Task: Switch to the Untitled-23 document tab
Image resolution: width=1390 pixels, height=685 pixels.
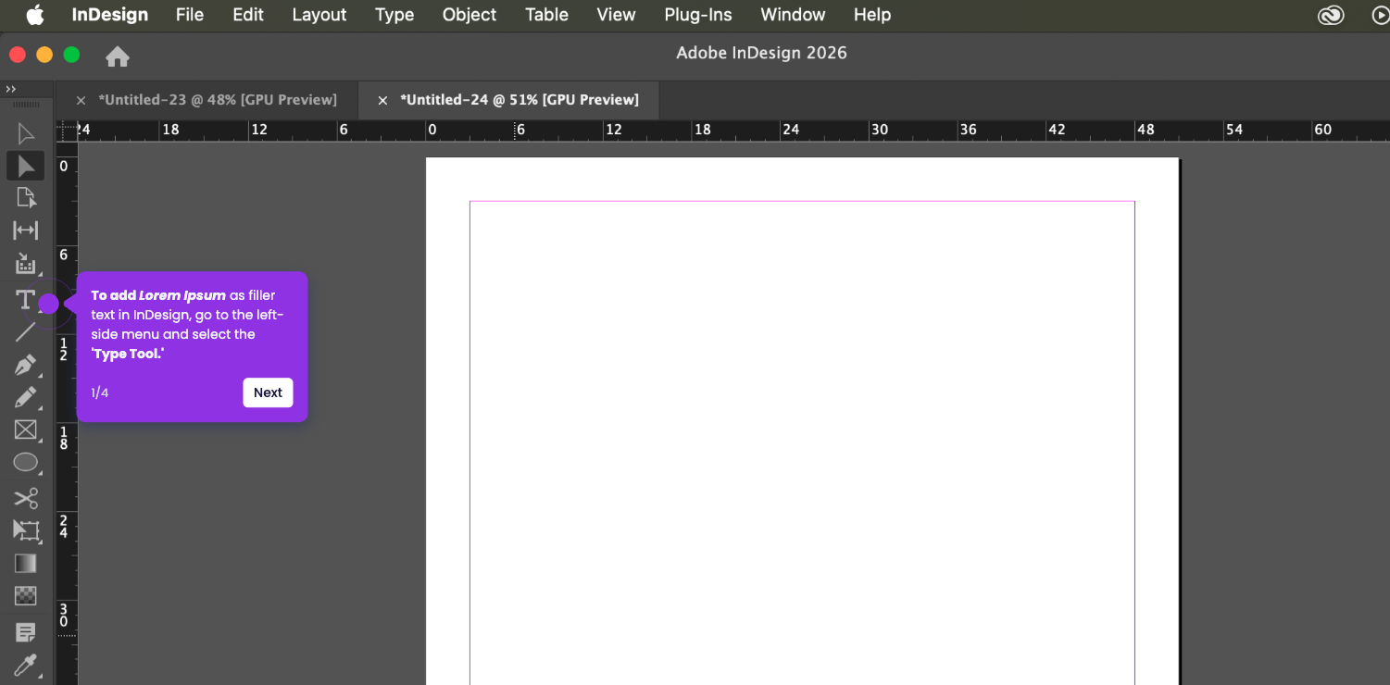Action: coord(218,100)
